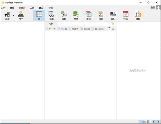161x124 pixels.
Task: Open the 事件 (Event) clock database icon
Action: 76,15
